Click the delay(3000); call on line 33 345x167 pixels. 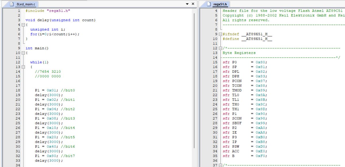tap(49, 161)
